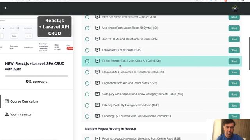
Task: Click video icon for Ordering By Columns lesson
Action: (x=97, y=116)
